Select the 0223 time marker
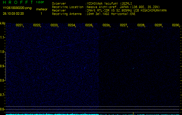Screen dimensions: 182x115 pos(54,25)
